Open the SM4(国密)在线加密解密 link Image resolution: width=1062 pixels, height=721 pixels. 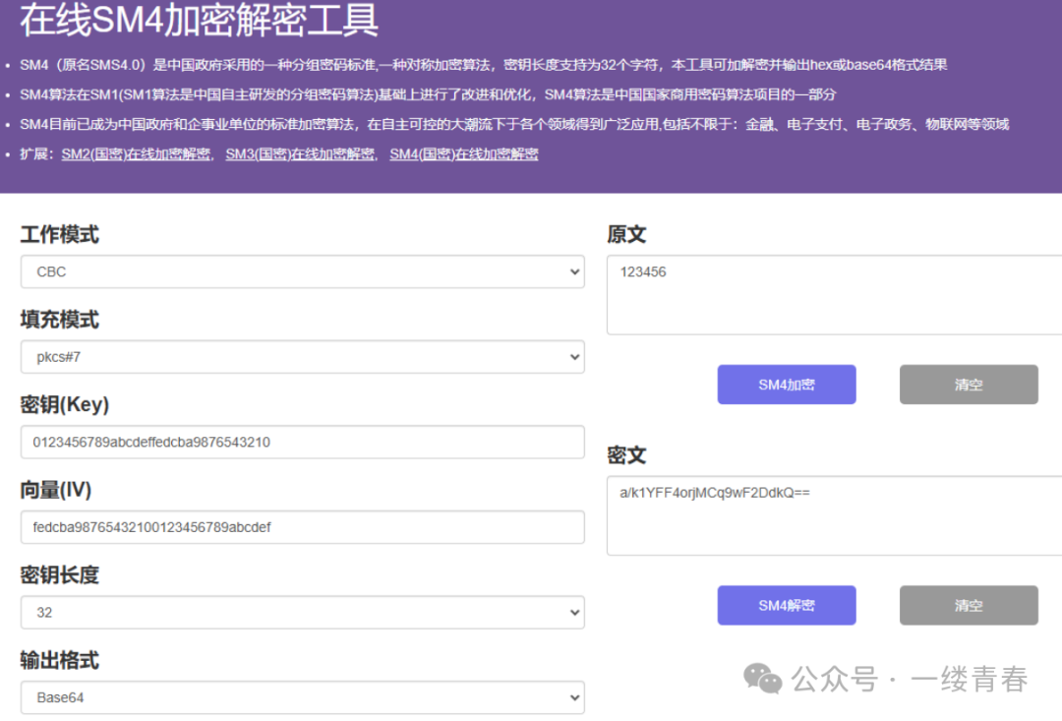point(464,154)
